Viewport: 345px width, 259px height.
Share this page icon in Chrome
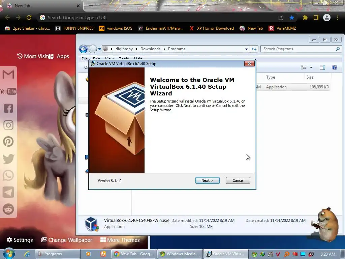281,18
